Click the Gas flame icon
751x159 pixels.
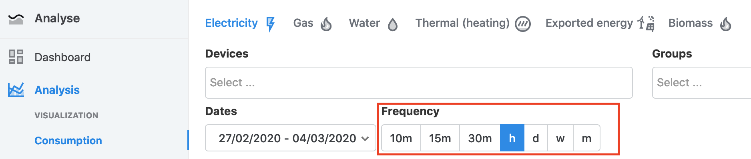tap(326, 24)
